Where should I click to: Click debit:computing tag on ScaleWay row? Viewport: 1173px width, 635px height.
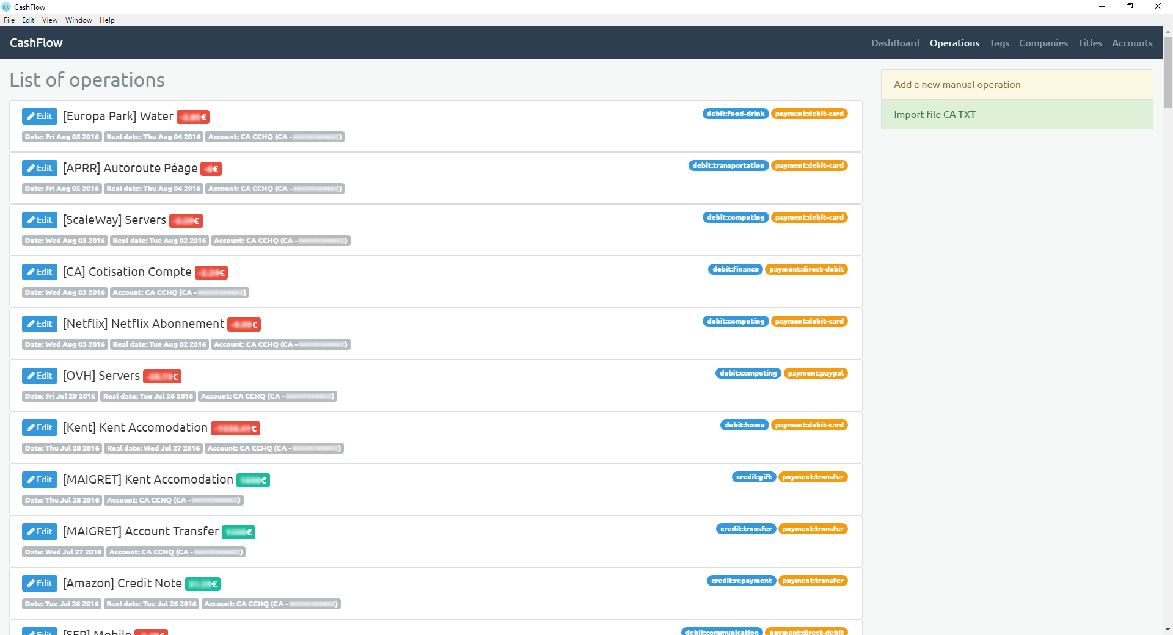[735, 217]
